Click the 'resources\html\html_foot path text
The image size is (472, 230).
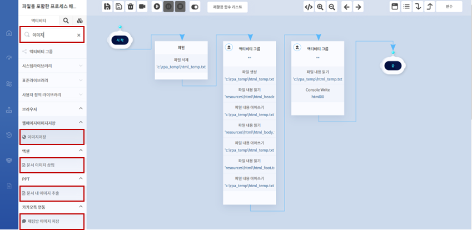pyautogui.click(x=250, y=168)
